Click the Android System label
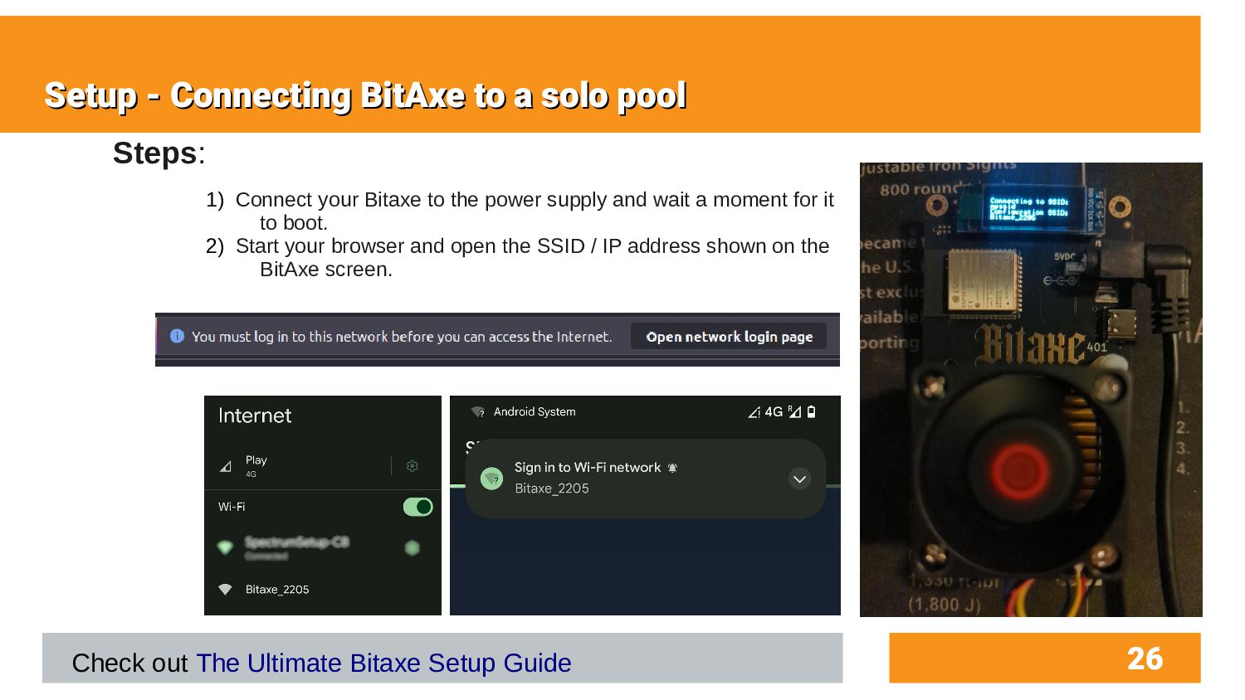Screen dimensions: 1245x700 535,411
